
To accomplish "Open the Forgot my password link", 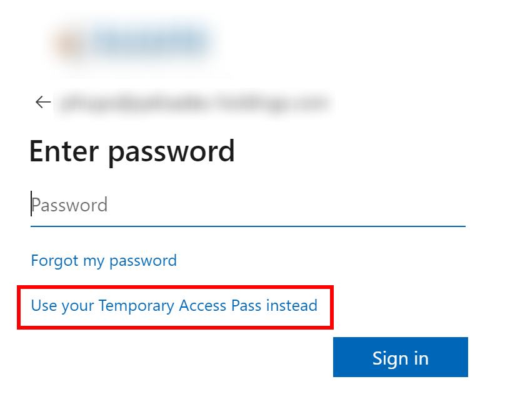I will 104,260.
